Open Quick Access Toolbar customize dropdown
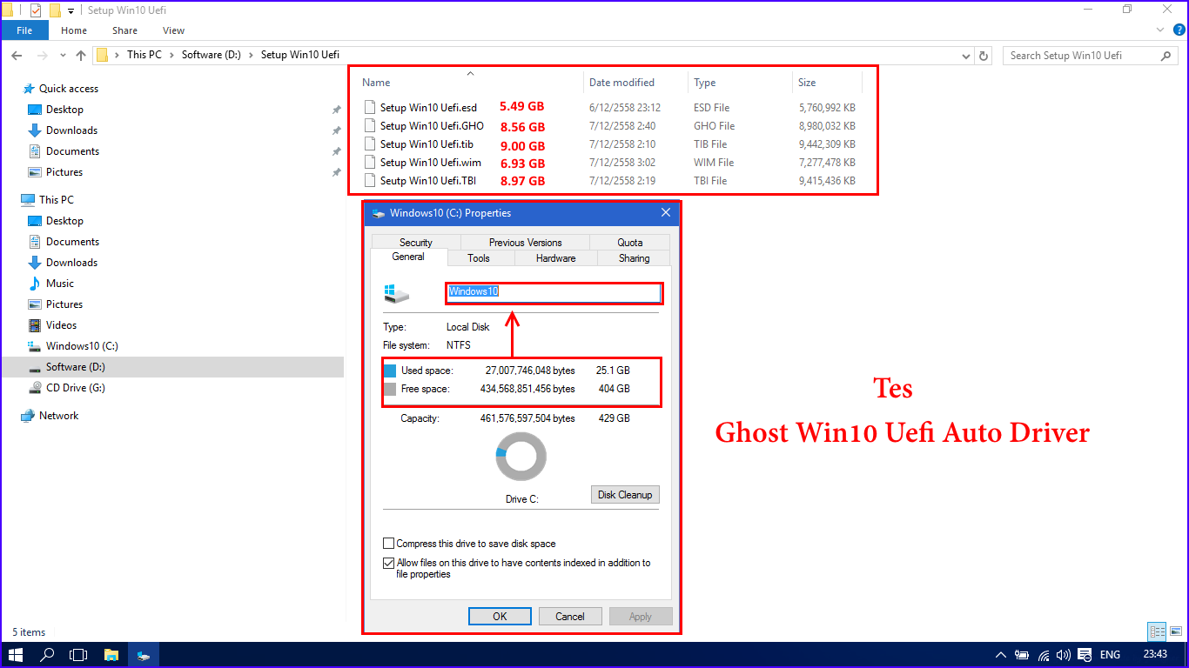The width and height of the screenshot is (1189, 668). (x=71, y=10)
